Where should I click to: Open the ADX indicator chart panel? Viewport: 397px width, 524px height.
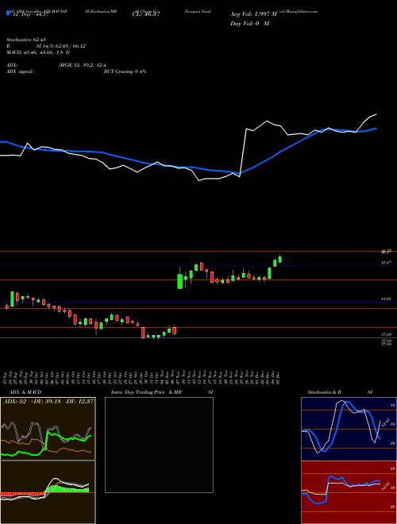click(48, 429)
